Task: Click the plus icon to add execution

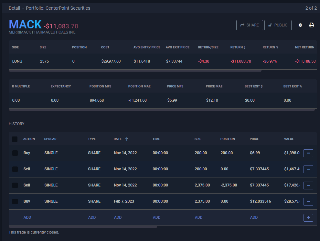Action: 308,217
